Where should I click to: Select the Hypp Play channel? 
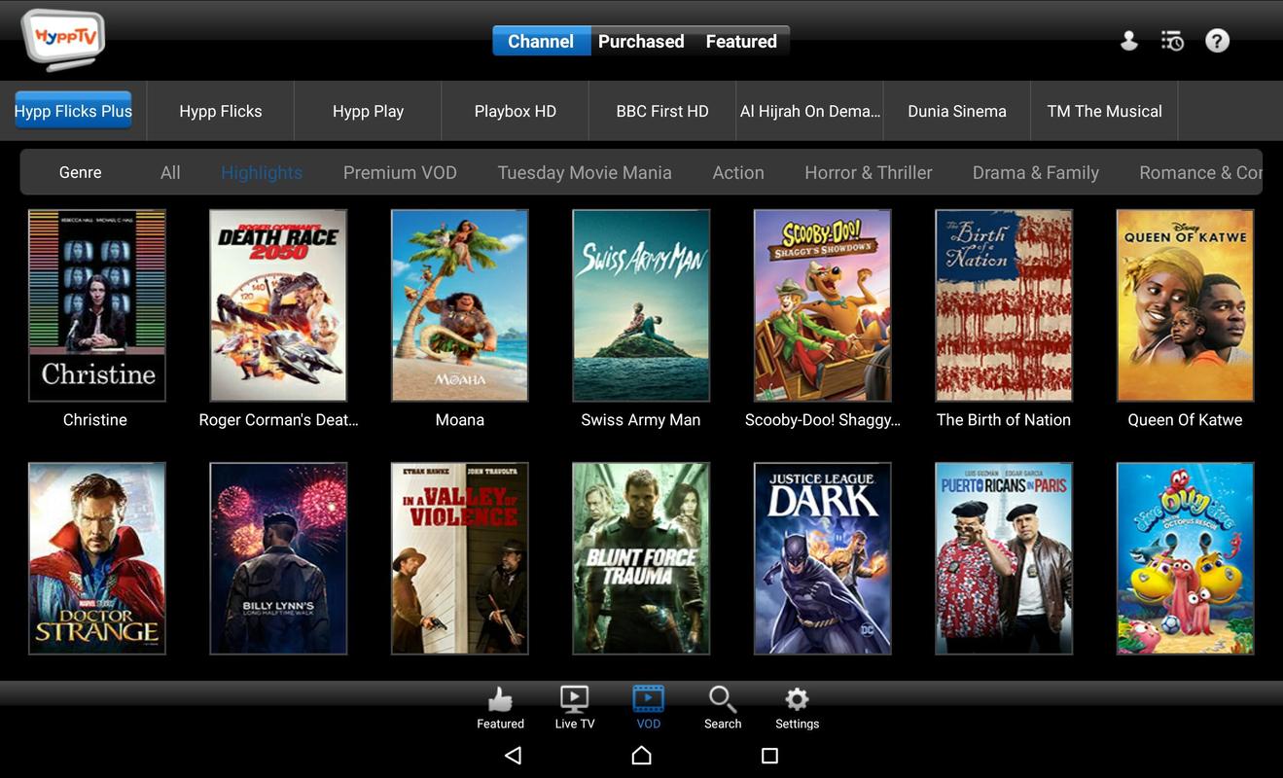click(x=368, y=111)
